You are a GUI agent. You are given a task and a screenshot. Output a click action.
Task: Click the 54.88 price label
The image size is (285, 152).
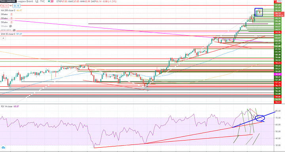point(277,94)
